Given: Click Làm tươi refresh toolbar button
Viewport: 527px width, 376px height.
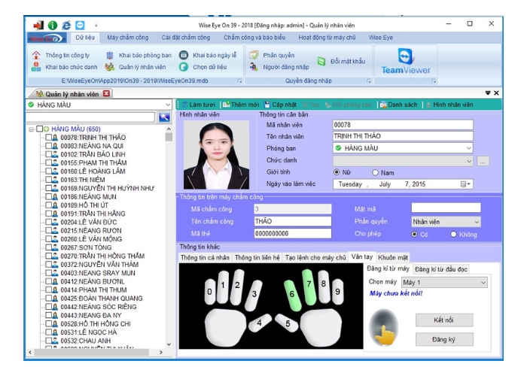Looking at the screenshot, I should click(197, 105).
